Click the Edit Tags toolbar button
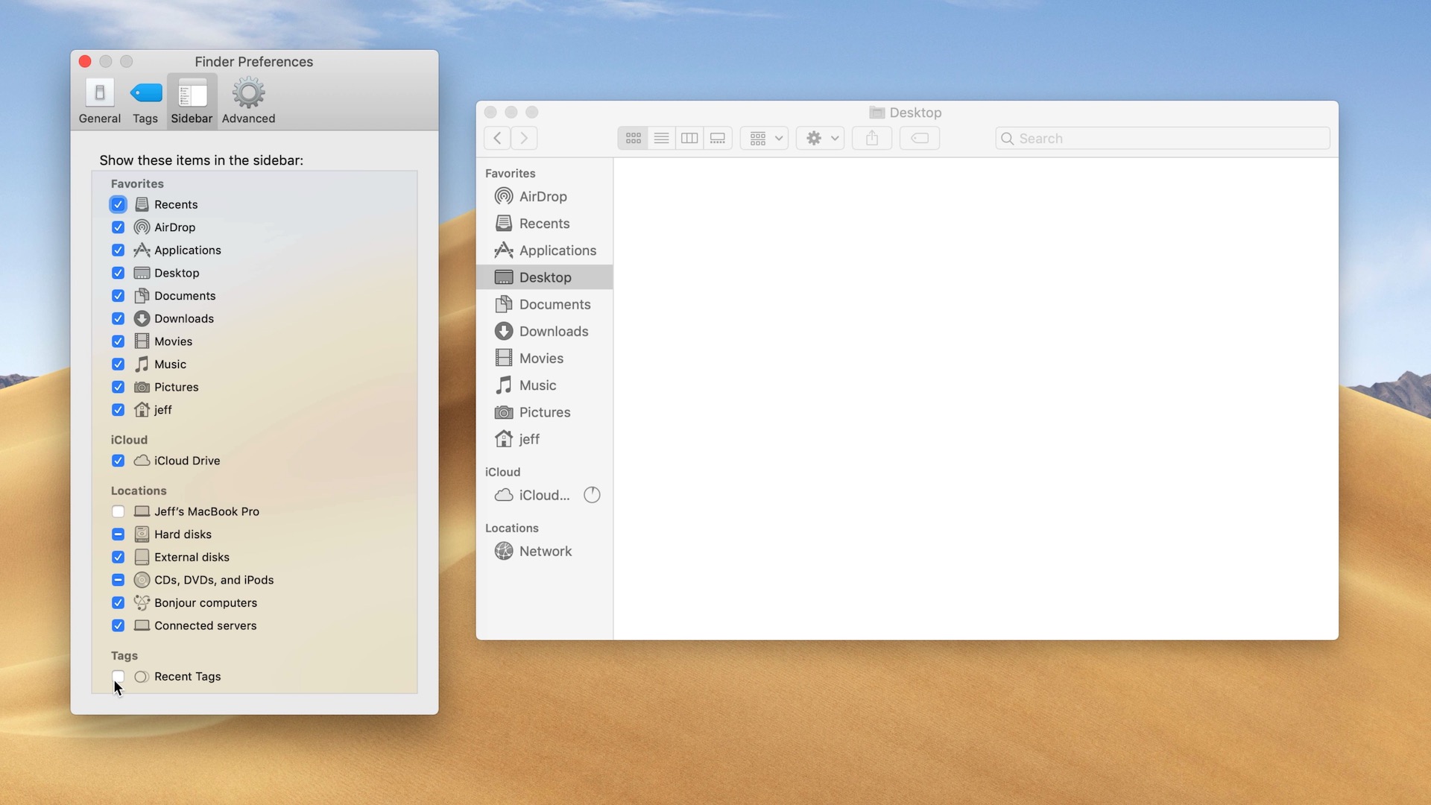The image size is (1431, 805). [x=919, y=137]
